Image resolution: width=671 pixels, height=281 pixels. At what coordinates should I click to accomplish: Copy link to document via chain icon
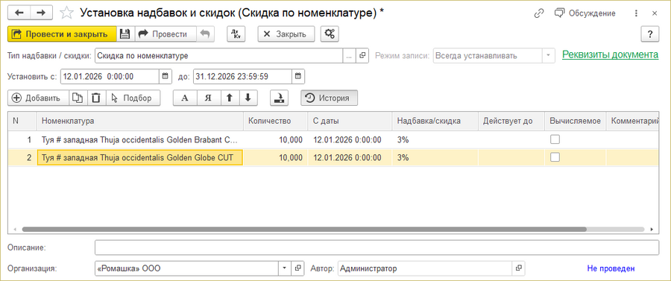click(539, 13)
